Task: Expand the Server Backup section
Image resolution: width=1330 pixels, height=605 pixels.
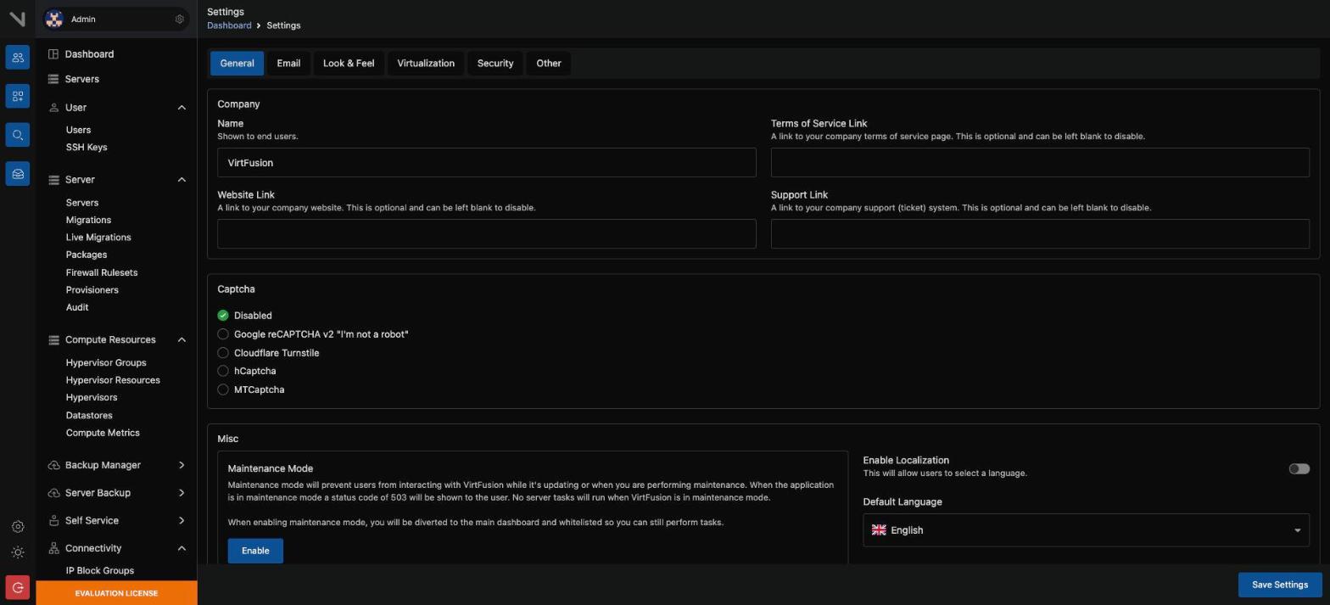Action: pos(182,493)
